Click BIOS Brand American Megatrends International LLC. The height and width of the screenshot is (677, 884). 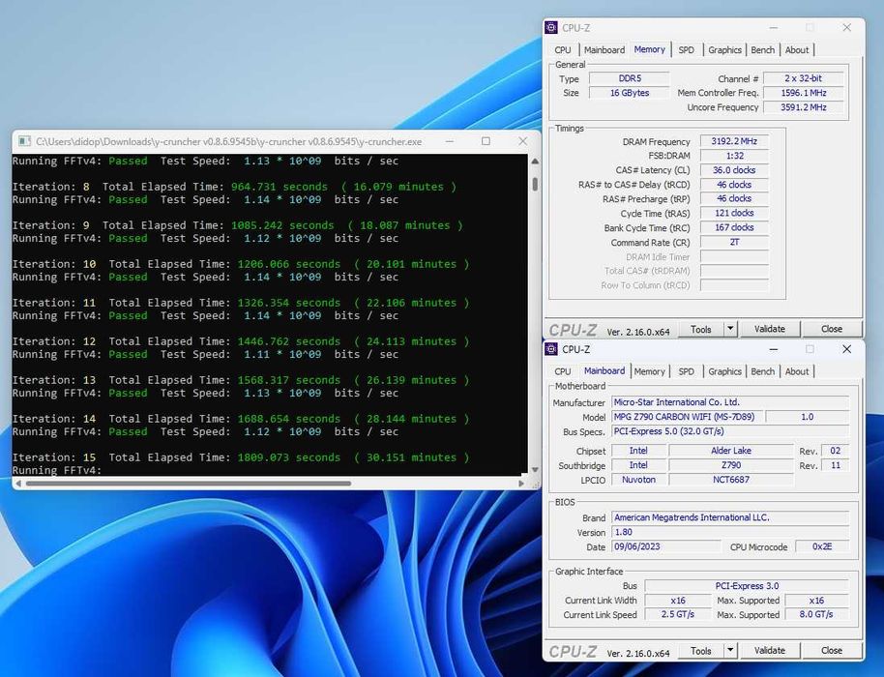[730, 517]
